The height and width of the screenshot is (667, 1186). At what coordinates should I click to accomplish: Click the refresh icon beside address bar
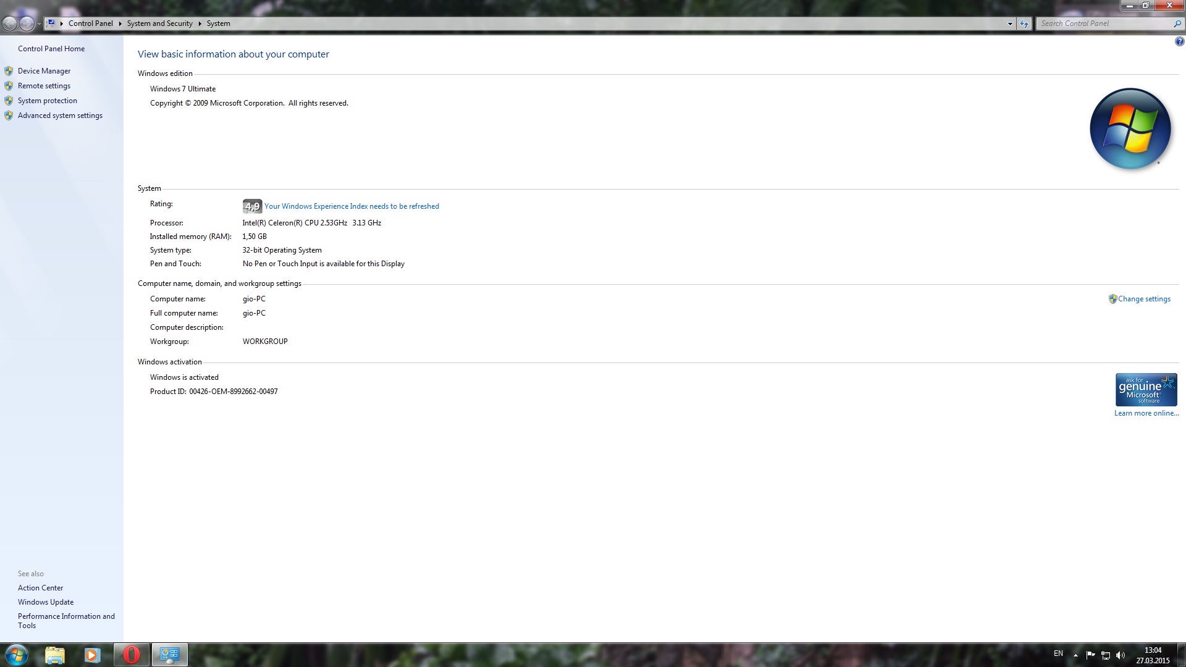(x=1024, y=23)
